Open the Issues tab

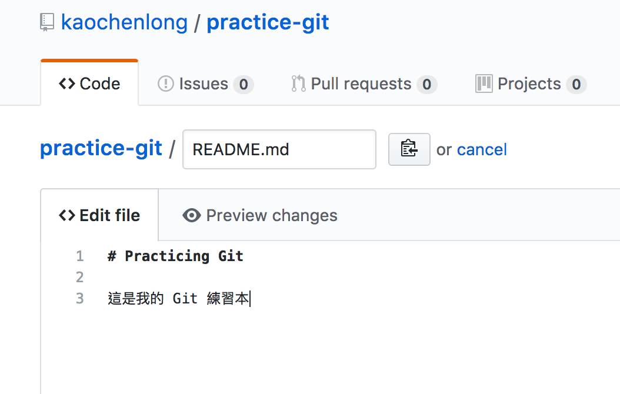(204, 84)
